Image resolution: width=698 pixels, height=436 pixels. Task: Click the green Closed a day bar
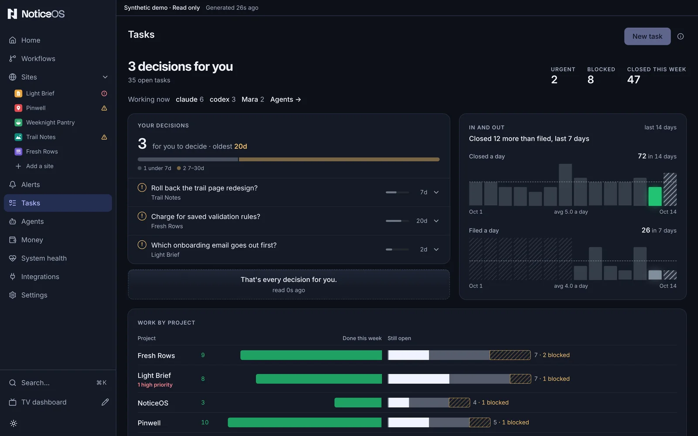click(655, 196)
